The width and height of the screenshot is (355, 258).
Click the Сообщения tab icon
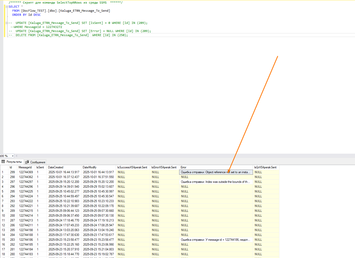[x=27, y=162]
